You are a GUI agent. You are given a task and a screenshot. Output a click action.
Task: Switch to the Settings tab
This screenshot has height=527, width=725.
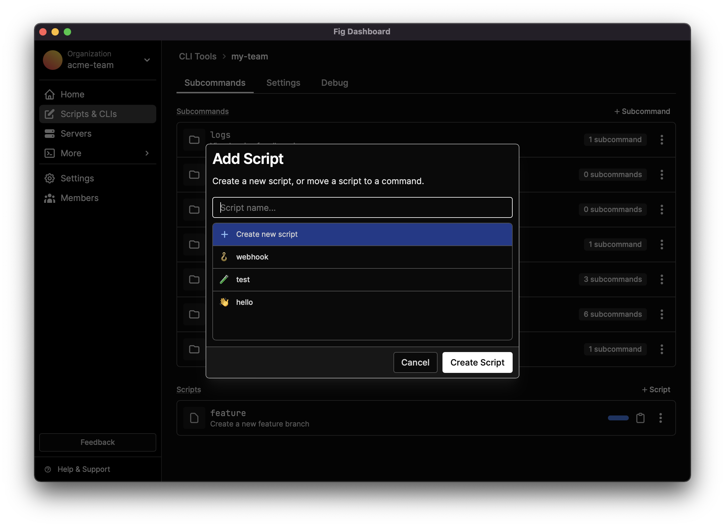(283, 83)
